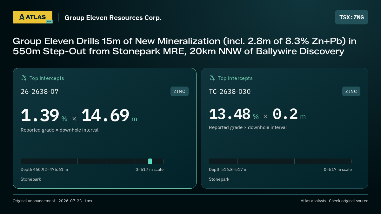Click the 0.2 m interval value
The image size is (381, 214).
click(x=289, y=114)
